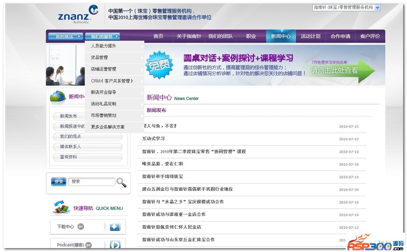The image size is (407, 252).
Task: Open 新闻报道中的 sidebar button
Action: 69,126
